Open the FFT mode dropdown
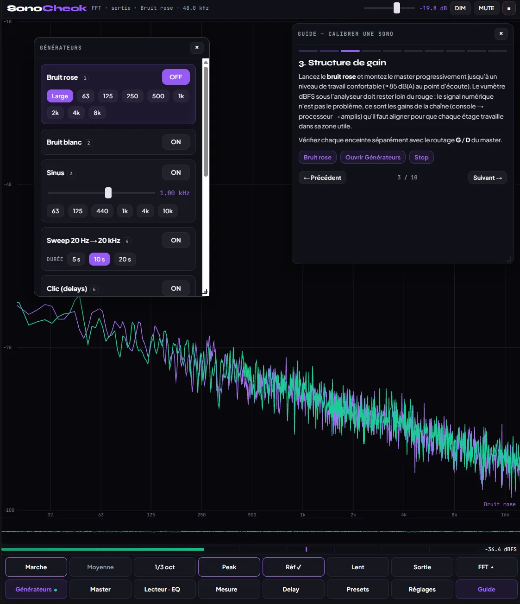Screen dimensions: 520x604 tap(487, 567)
